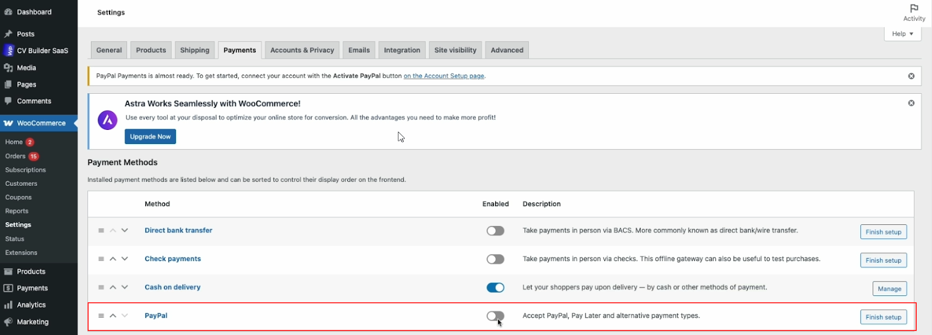The image size is (932, 335).
Task: Switch to the Emails tab
Action: pyautogui.click(x=359, y=50)
